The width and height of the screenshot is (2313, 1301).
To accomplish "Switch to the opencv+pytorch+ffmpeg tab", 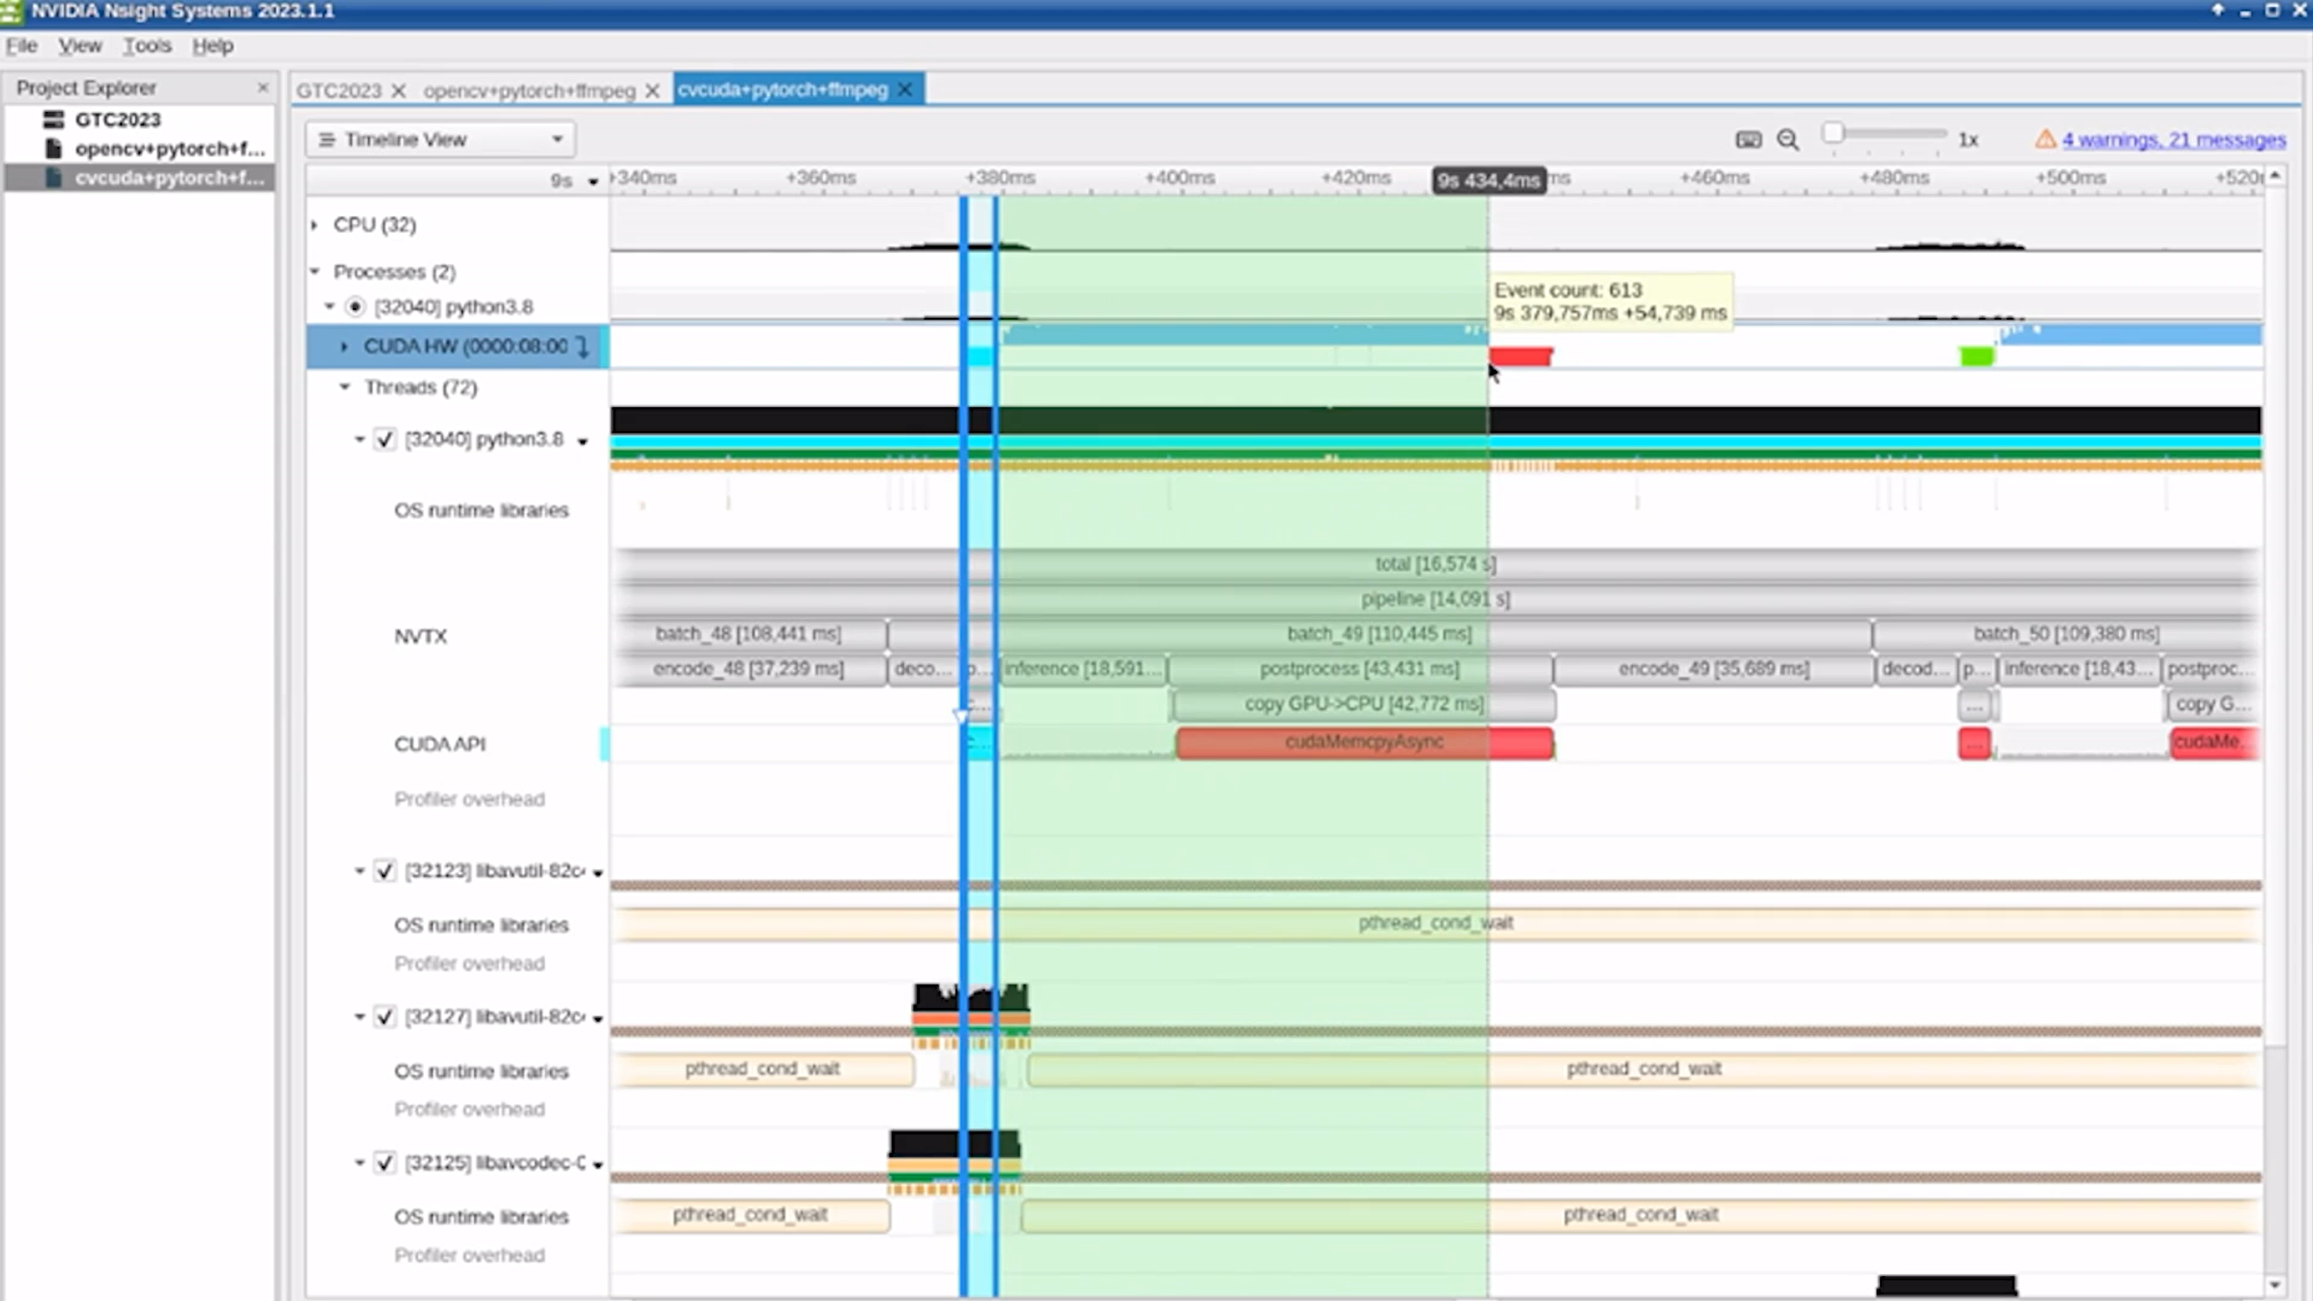I will 529,90.
